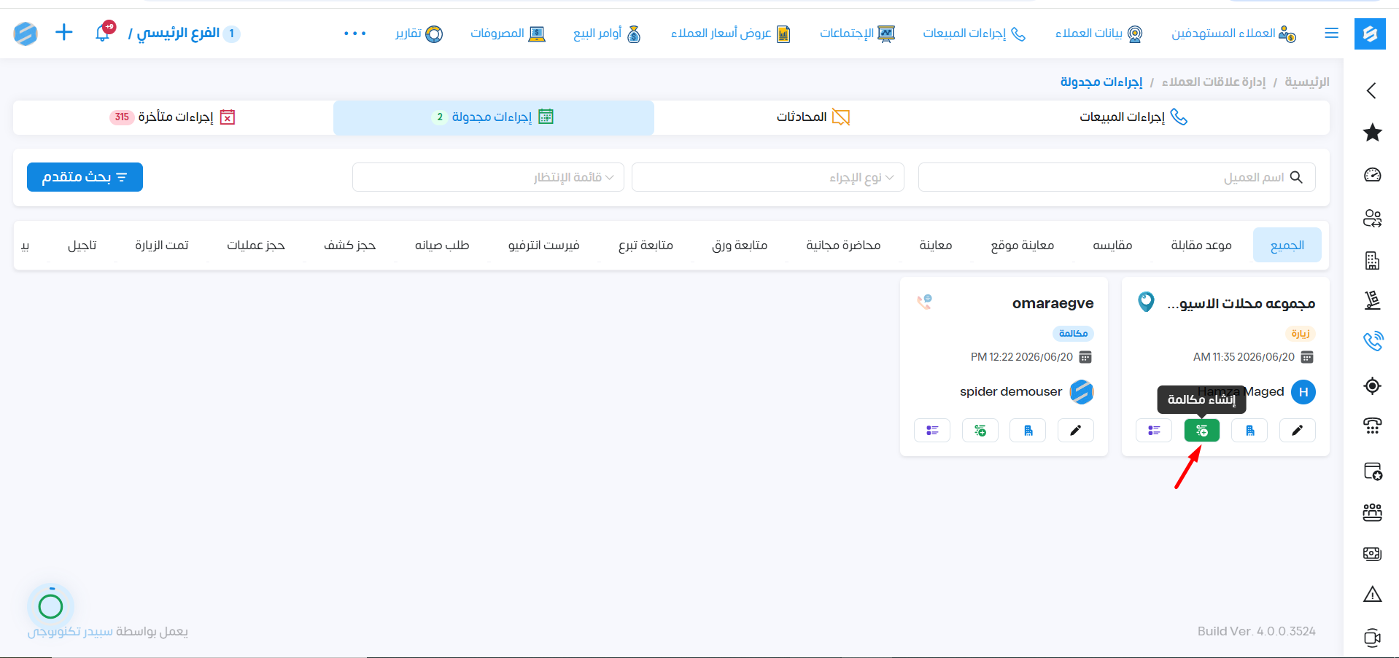Select the الجميع filter tab

tap(1287, 245)
